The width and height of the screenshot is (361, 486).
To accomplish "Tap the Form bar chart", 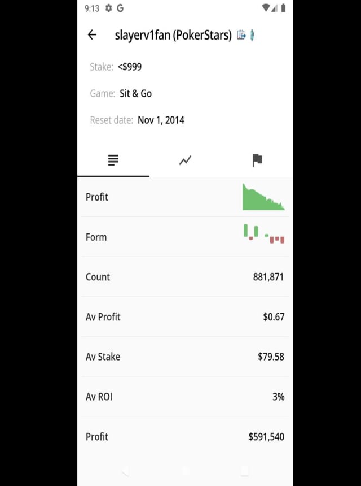I will click(x=263, y=233).
